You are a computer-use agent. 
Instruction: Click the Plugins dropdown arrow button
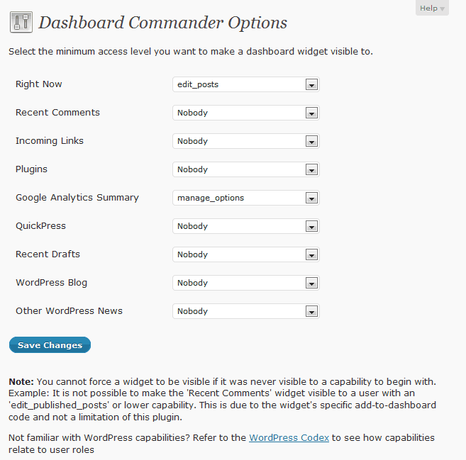click(x=311, y=170)
